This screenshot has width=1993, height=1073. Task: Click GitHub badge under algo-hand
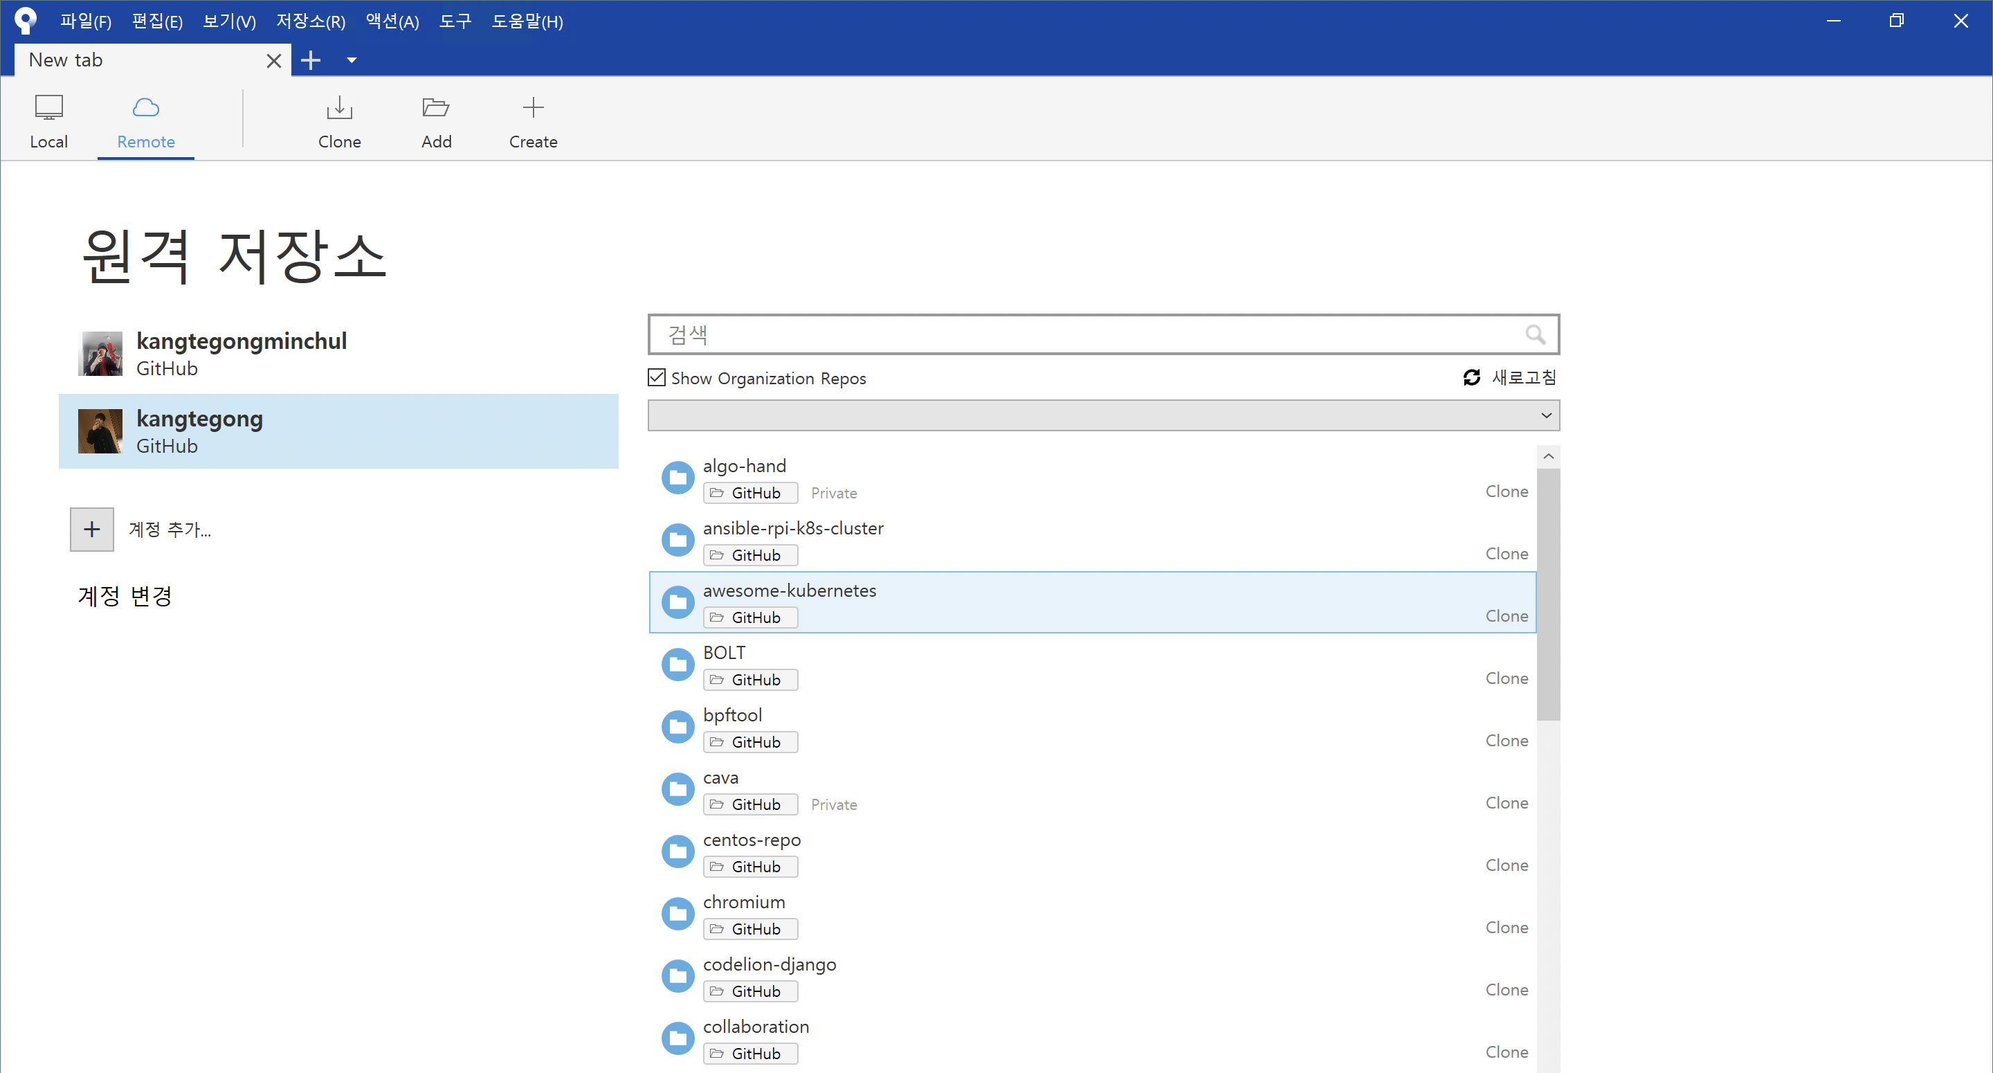point(750,493)
